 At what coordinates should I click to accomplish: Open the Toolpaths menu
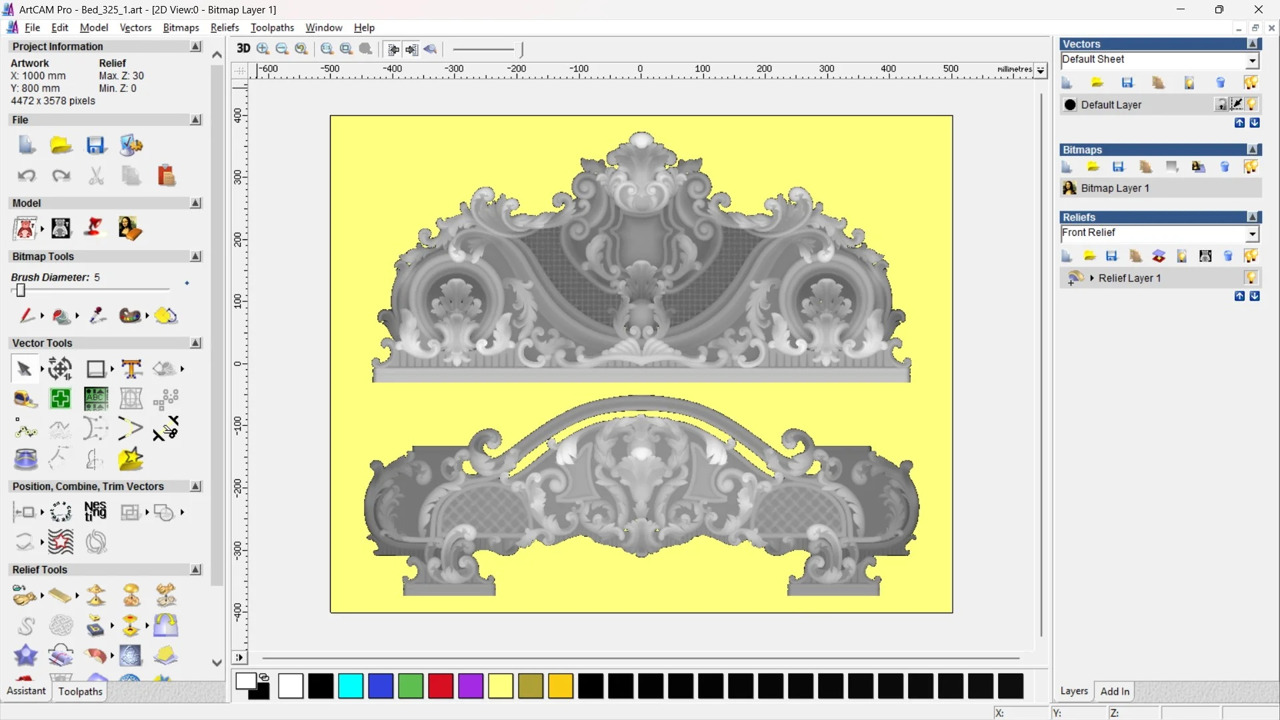coord(272,27)
